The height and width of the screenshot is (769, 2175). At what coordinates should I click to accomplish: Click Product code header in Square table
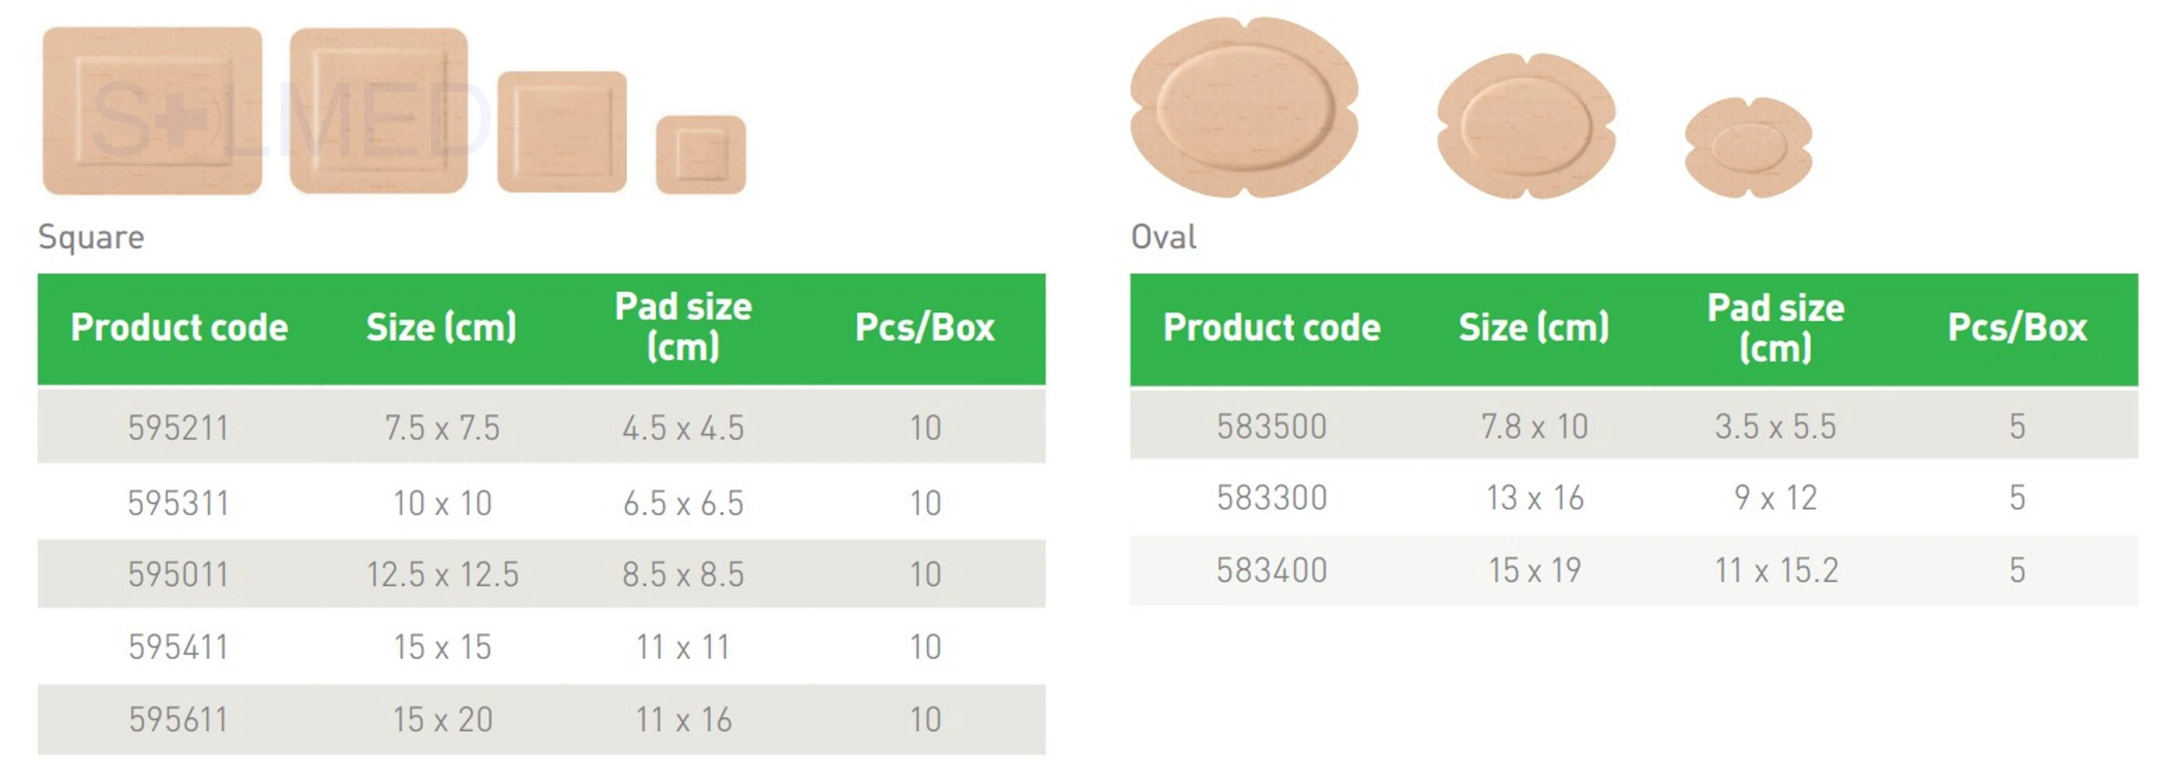point(179,327)
